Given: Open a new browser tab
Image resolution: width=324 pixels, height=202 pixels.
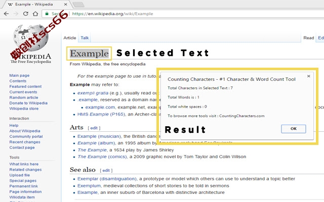Looking at the screenshot, I should tap(78, 5).
